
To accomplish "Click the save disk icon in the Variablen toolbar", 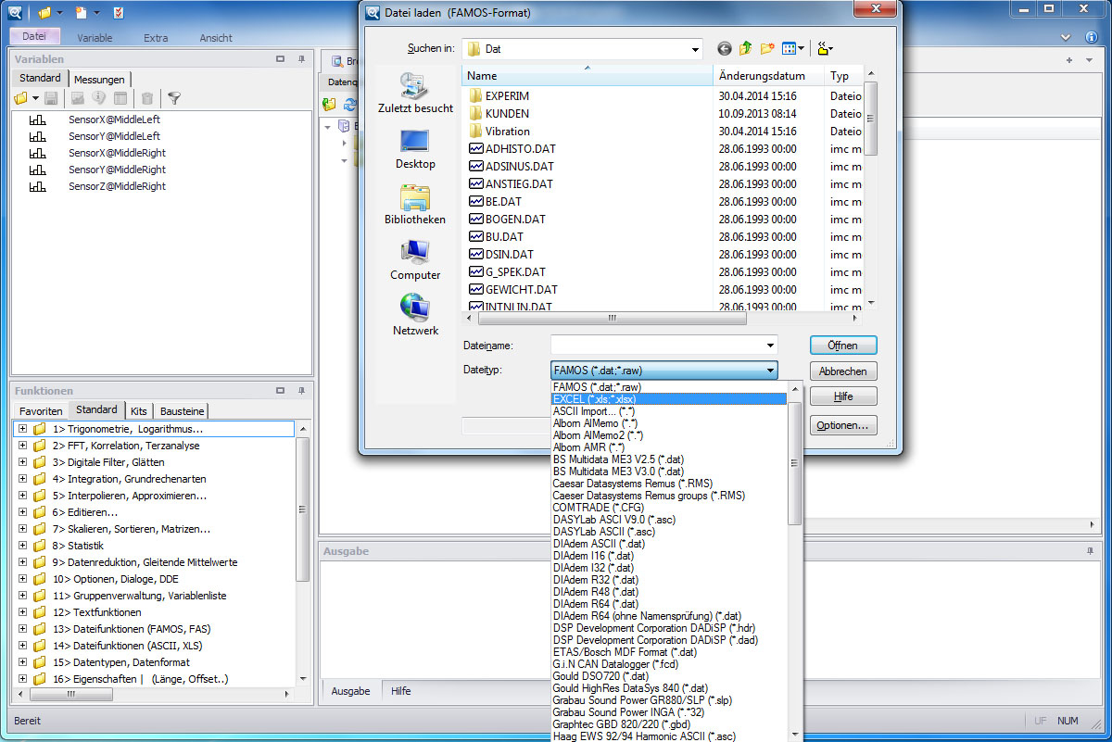I will coord(51,98).
